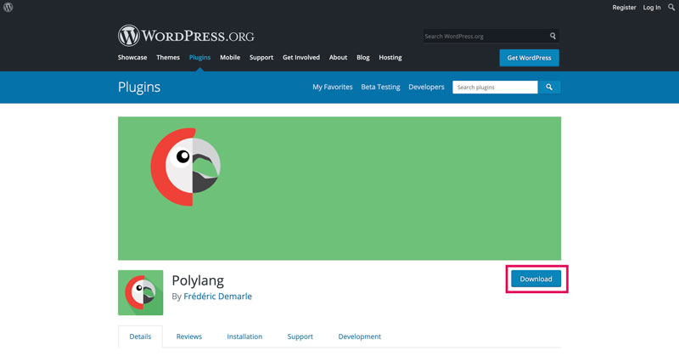Click the blue plugin search button

(549, 88)
